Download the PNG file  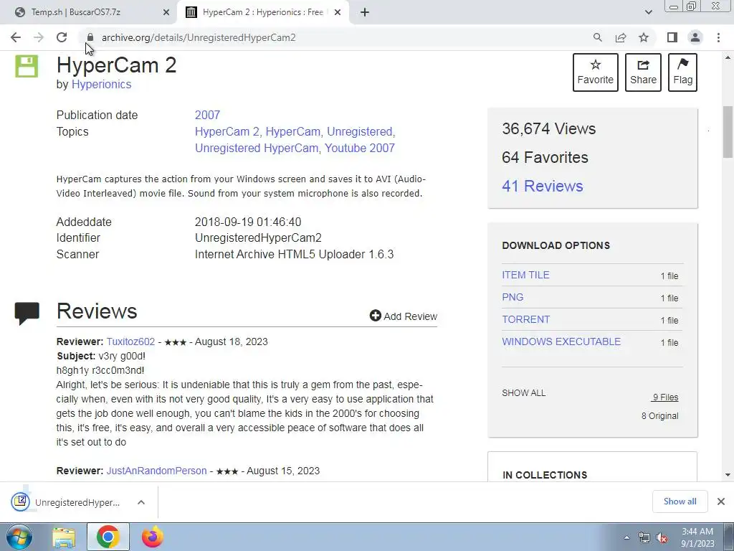pos(513,297)
